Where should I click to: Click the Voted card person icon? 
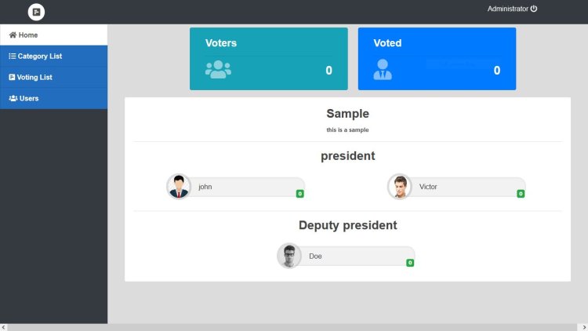tap(383, 70)
